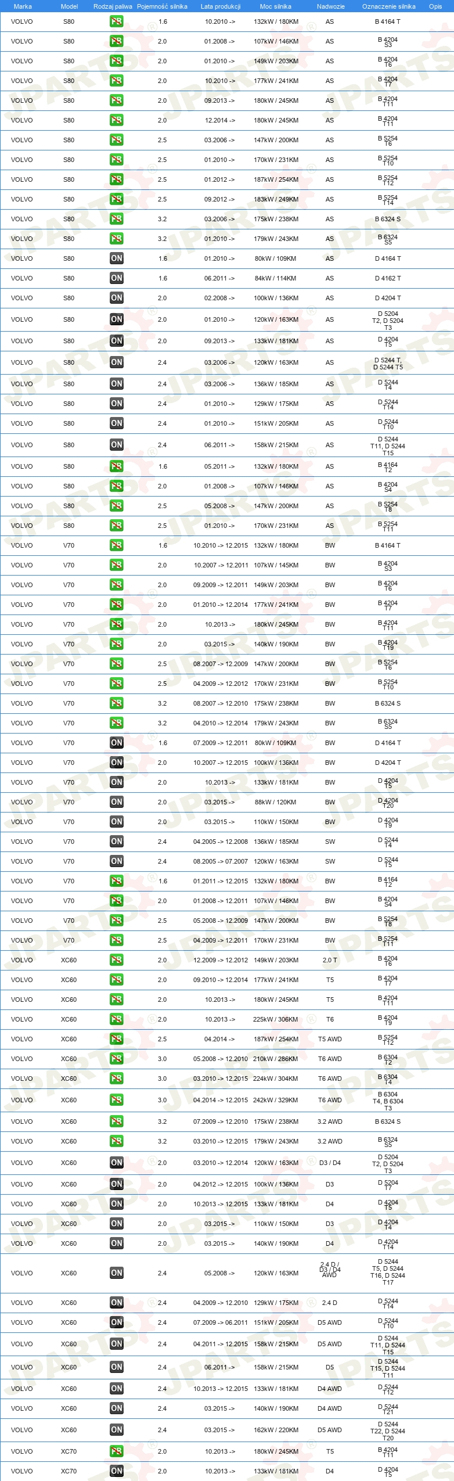Click the ON diesel icon in the V70 80kW / 109KM row
Image resolution: width=454 pixels, height=1481 pixels.
117,743
